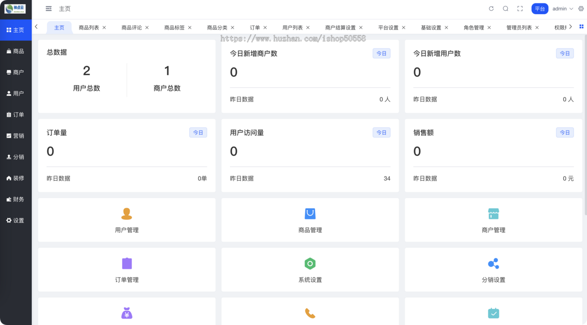Select the 主页 tab
Viewport: 587px width, 325px height.
[59, 28]
